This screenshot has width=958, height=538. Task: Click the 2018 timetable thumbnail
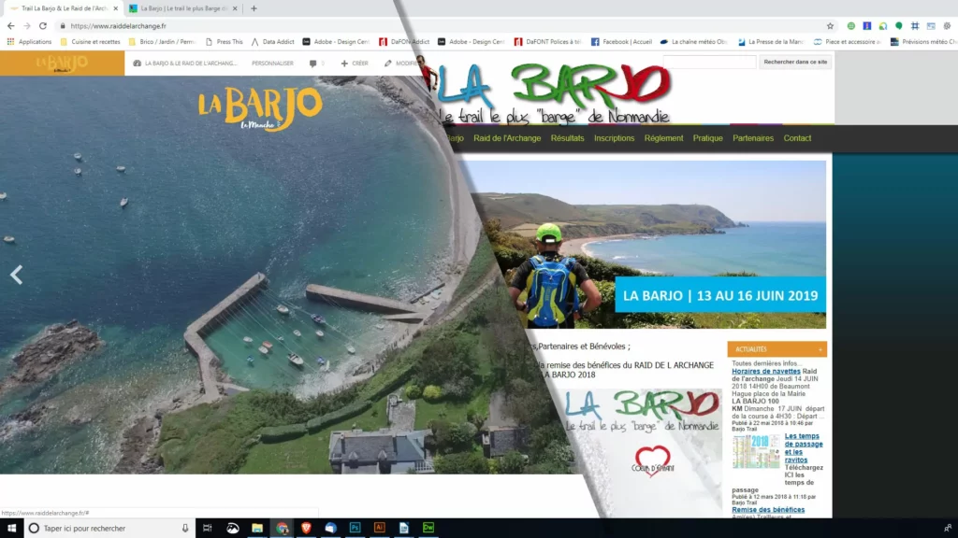coord(756,451)
